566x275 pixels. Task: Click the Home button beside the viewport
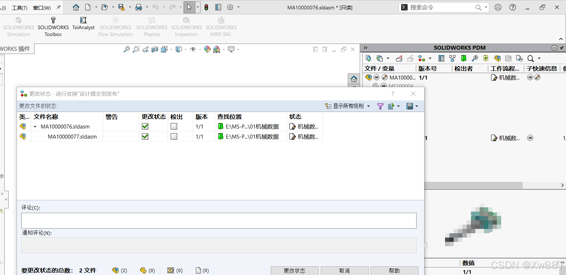coord(354,79)
